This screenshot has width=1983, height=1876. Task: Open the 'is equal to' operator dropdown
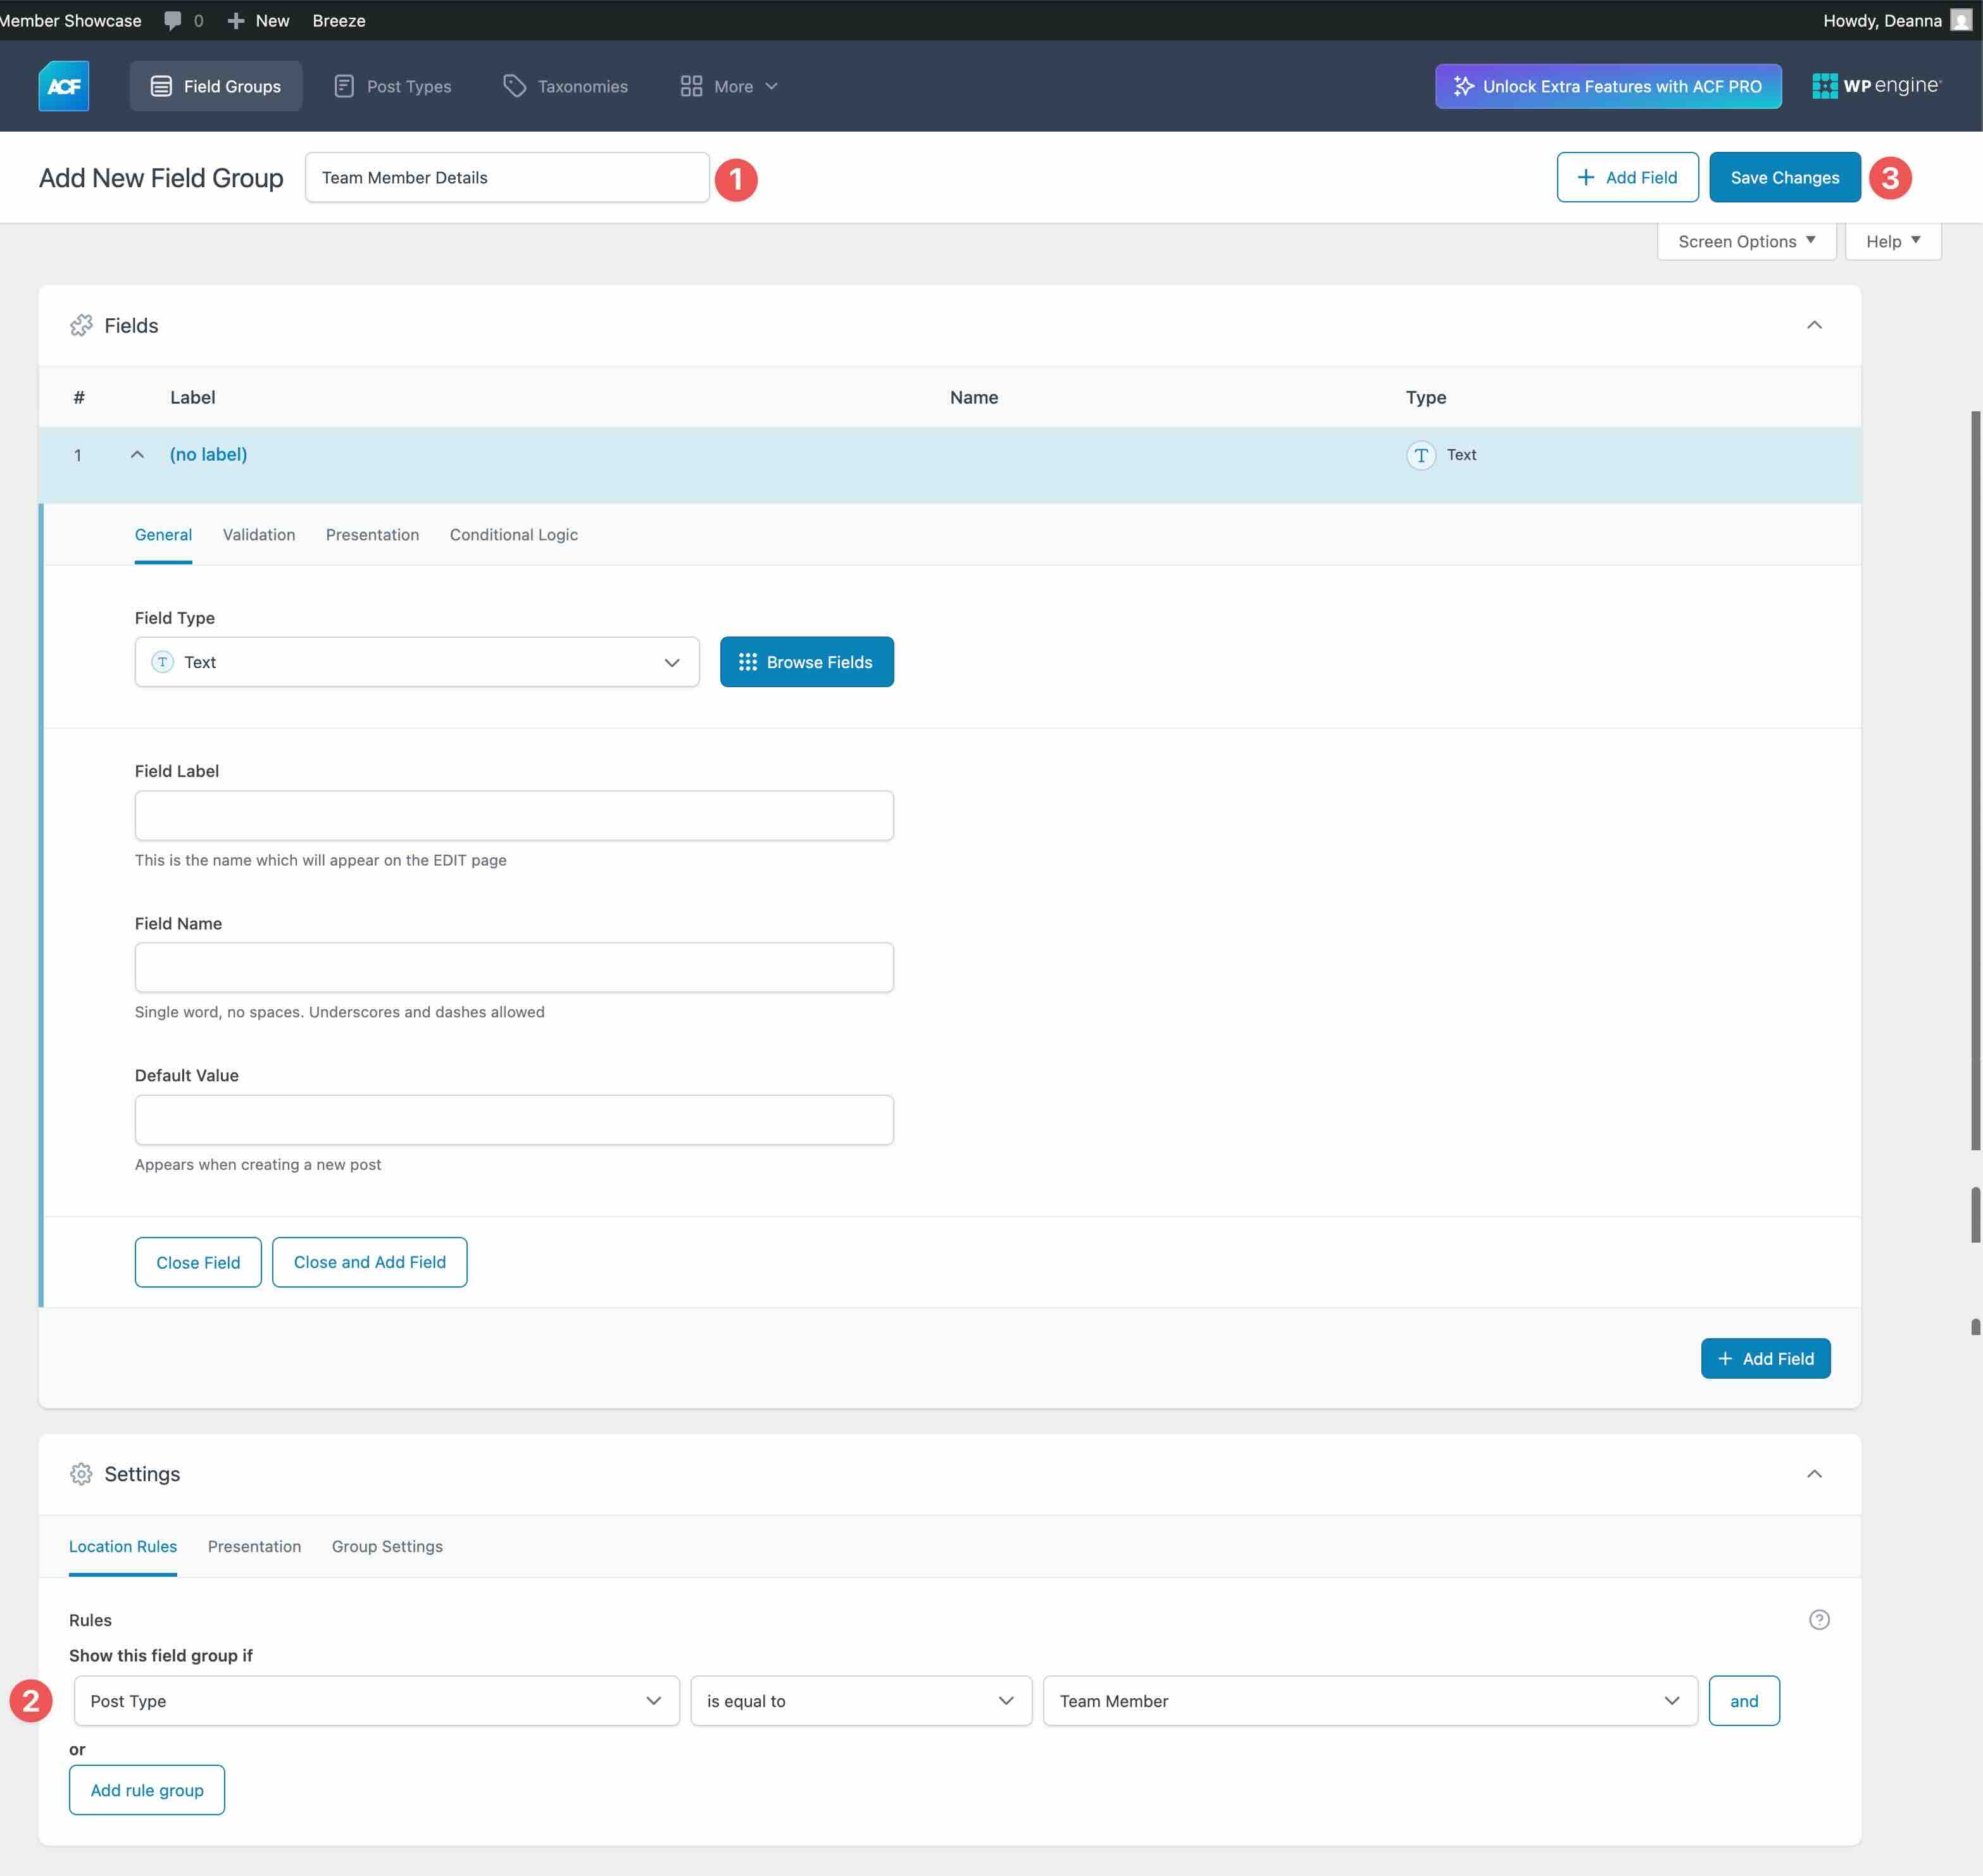860,1700
